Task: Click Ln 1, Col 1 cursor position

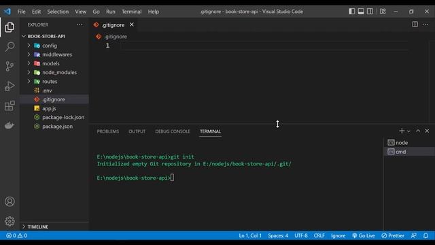Action: [x=250, y=235]
